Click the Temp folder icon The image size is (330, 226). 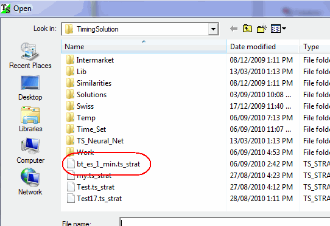pos(70,118)
